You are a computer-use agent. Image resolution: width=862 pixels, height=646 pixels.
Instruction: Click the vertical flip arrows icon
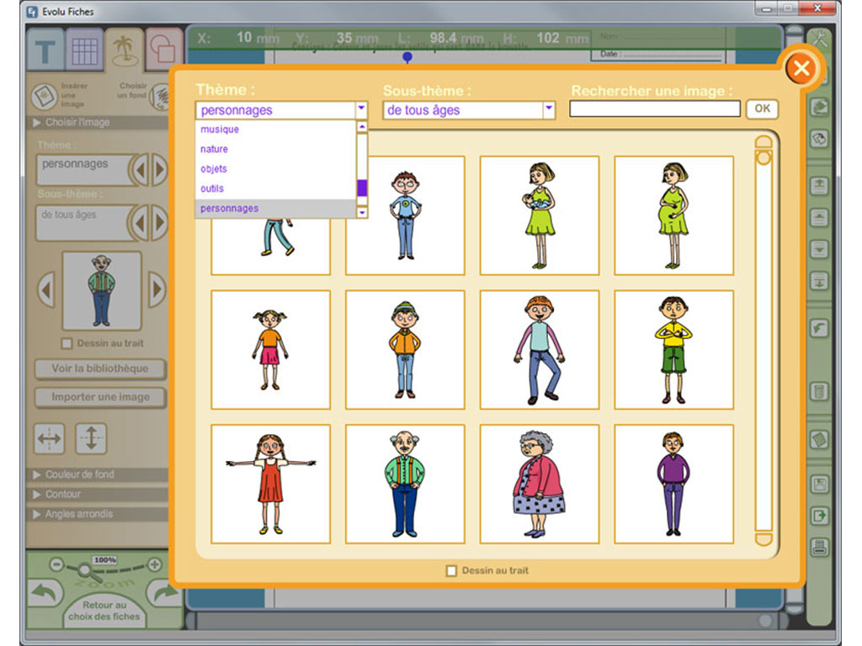[x=91, y=438]
